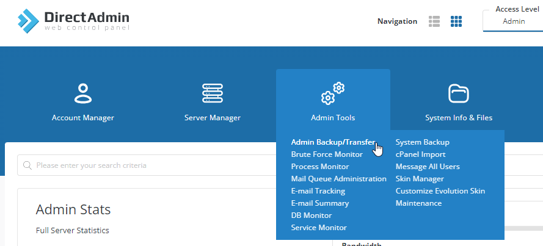The height and width of the screenshot is (246, 543).
Task: Click the search magnifier icon
Action: click(x=27, y=165)
